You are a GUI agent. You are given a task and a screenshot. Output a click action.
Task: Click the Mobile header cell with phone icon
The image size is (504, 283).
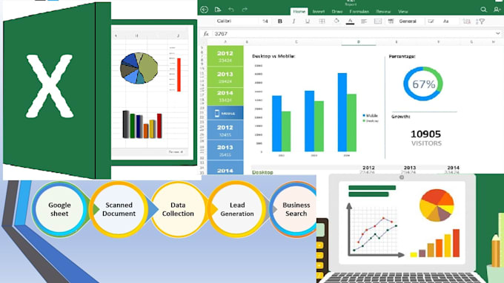[225, 113]
